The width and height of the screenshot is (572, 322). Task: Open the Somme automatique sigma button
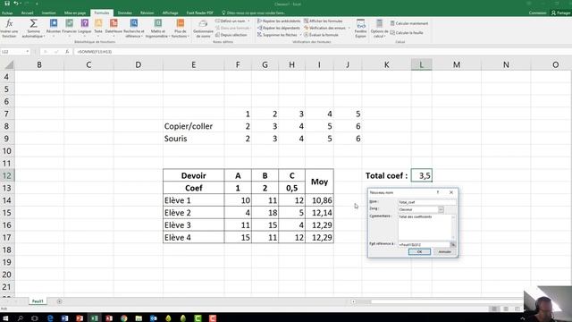33,28
